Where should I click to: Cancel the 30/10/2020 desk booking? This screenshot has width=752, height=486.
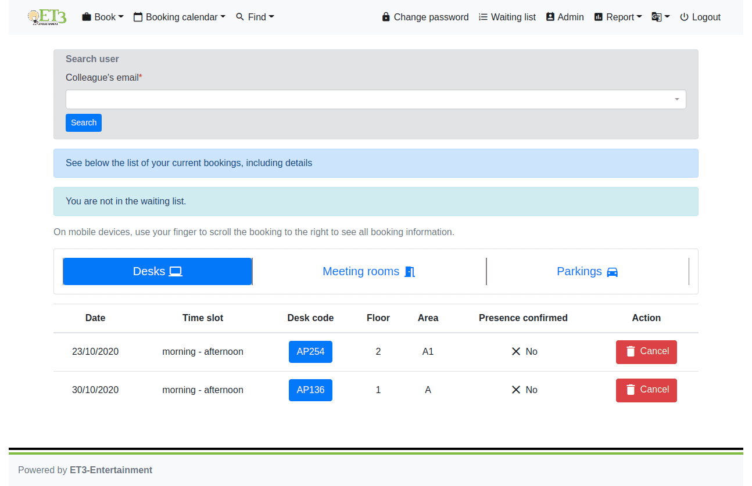click(646, 390)
